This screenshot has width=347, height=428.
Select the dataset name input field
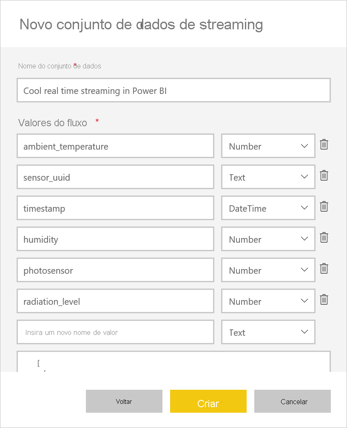point(173,90)
